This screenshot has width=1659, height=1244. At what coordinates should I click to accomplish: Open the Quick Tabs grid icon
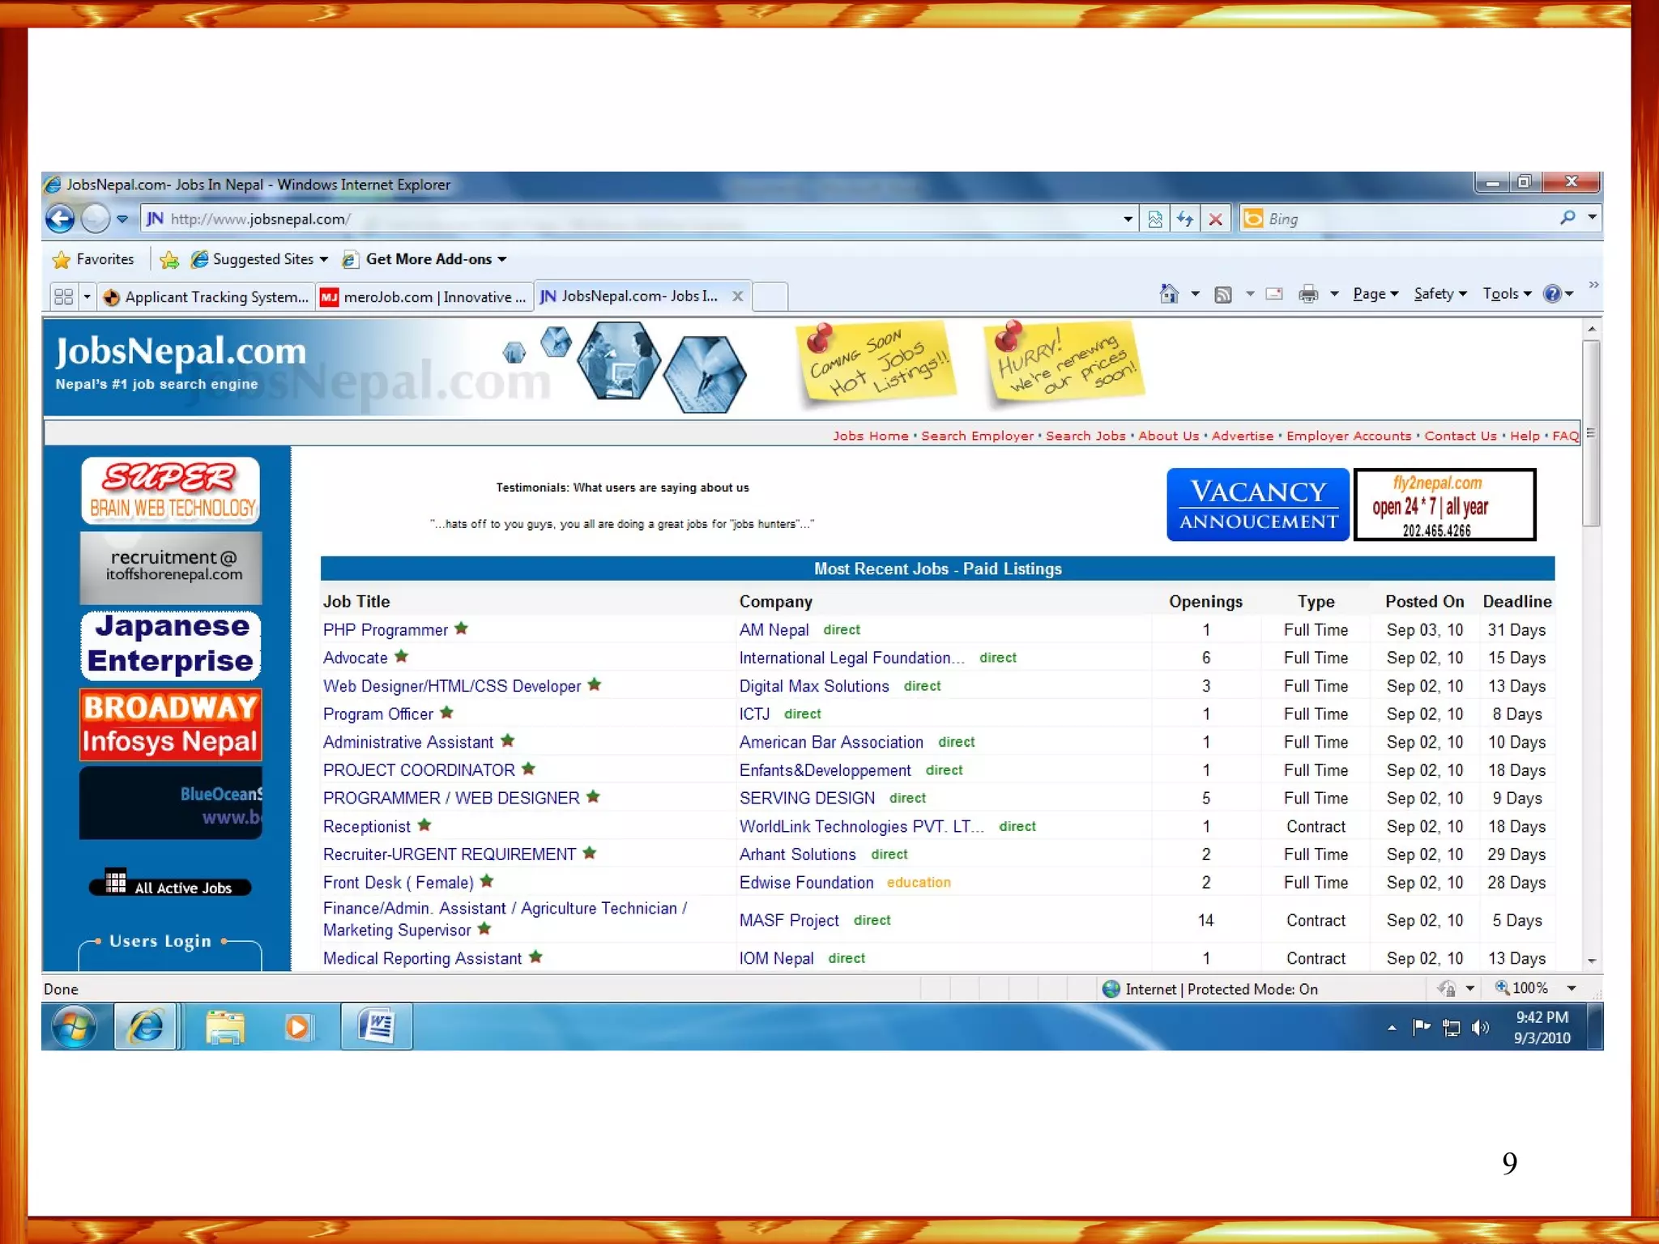(x=63, y=296)
